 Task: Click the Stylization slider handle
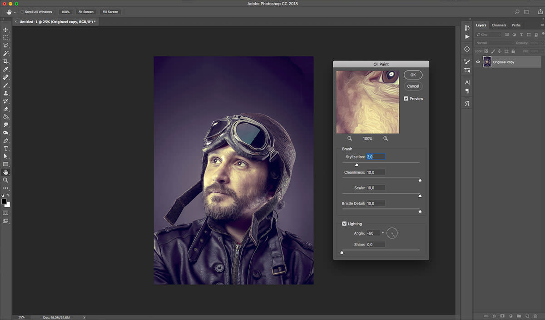pyautogui.click(x=357, y=165)
